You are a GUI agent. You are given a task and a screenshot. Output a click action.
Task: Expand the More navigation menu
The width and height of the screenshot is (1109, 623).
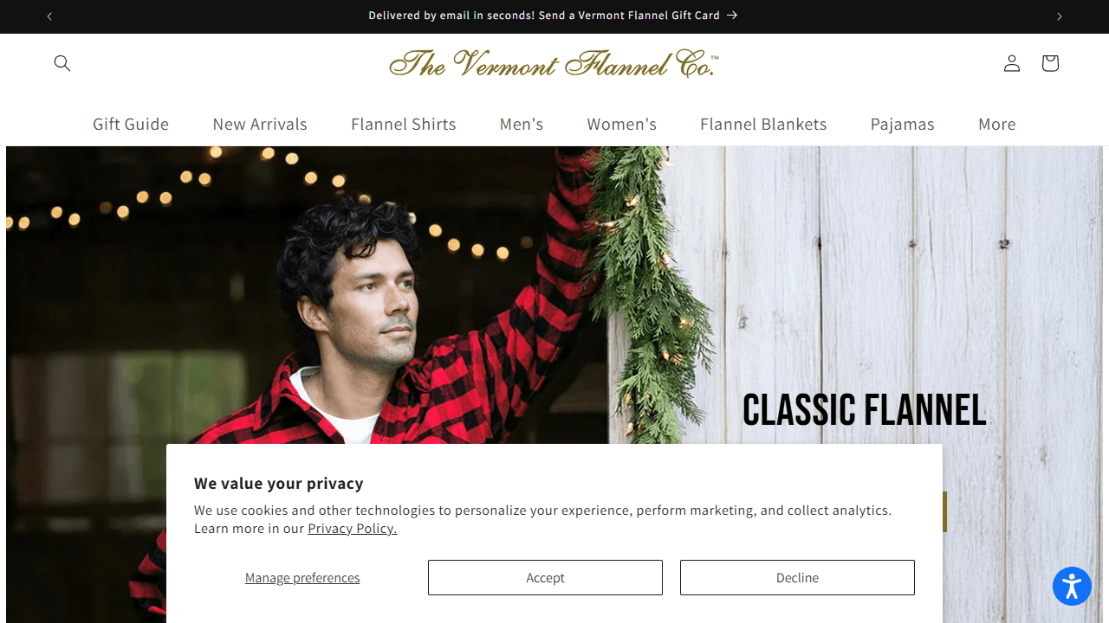coord(997,124)
